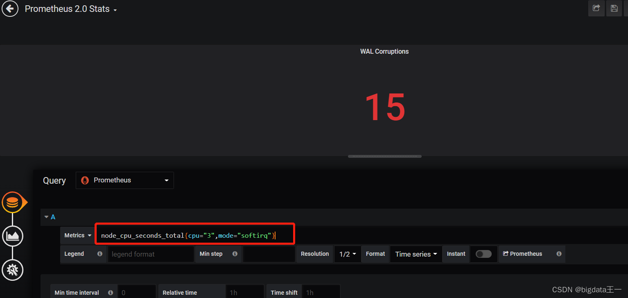Image resolution: width=628 pixels, height=298 pixels.
Task: Click the Min time interval input
Action: pos(137,292)
